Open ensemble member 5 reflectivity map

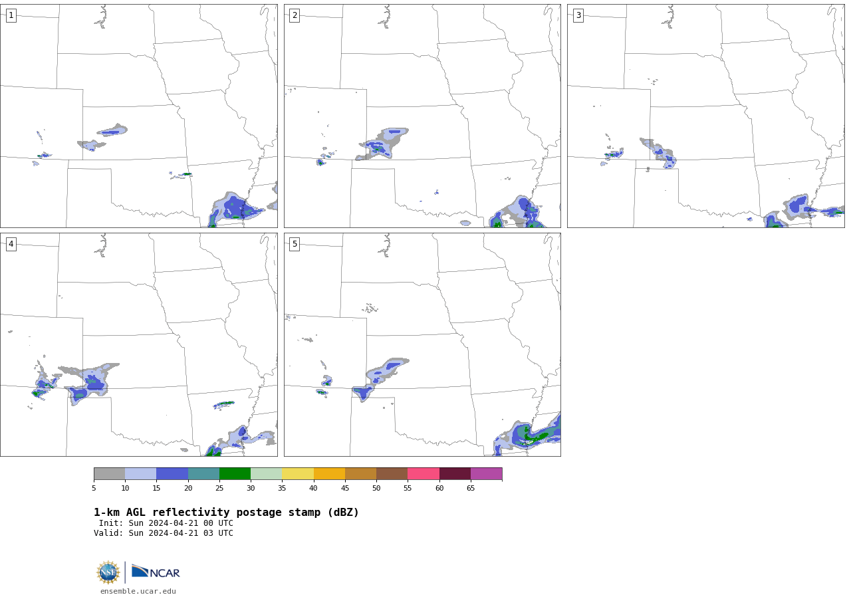422,344
